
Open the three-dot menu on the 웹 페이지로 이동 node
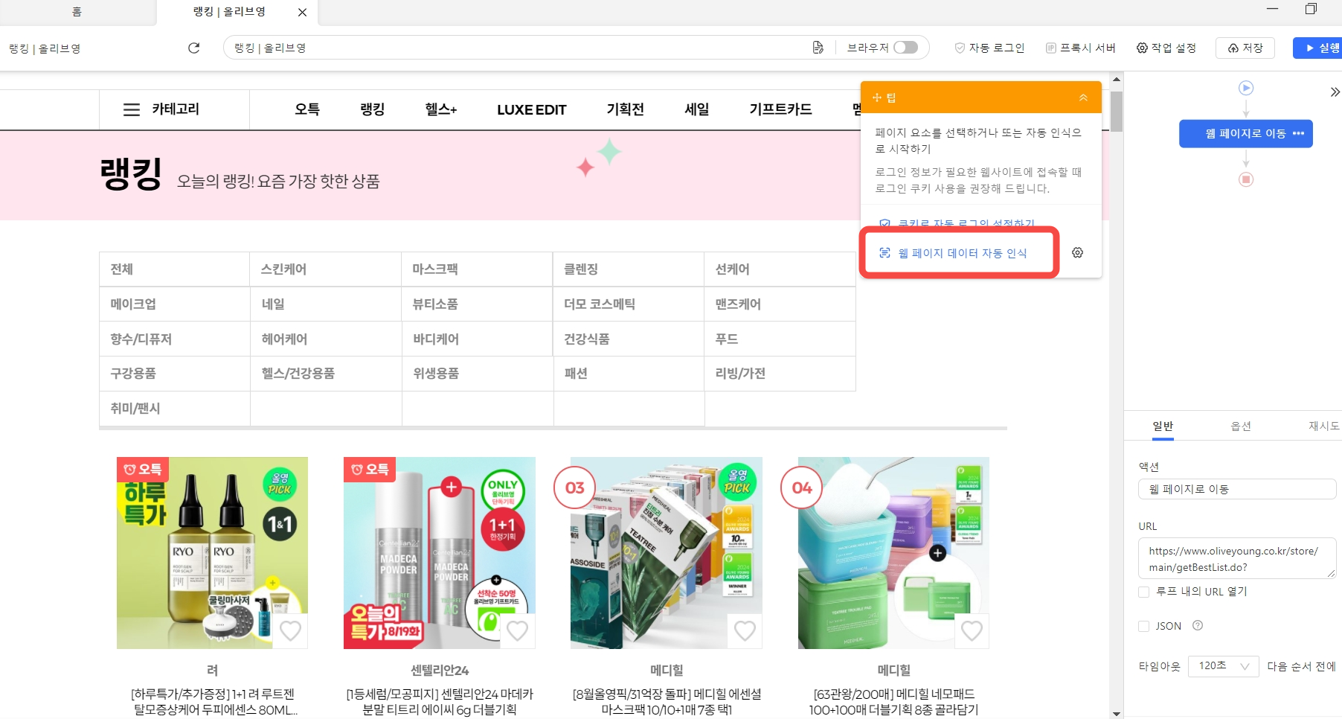(1299, 134)
